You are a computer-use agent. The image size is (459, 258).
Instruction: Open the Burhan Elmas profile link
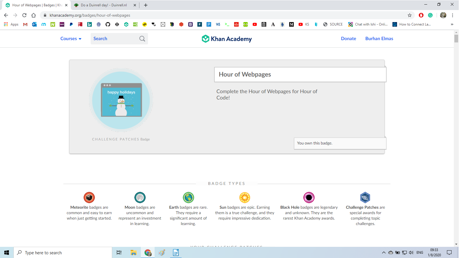pos(379,39)
